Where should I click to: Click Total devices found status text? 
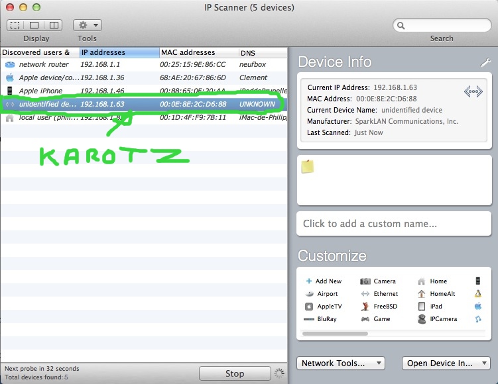[x=36, y=377]
